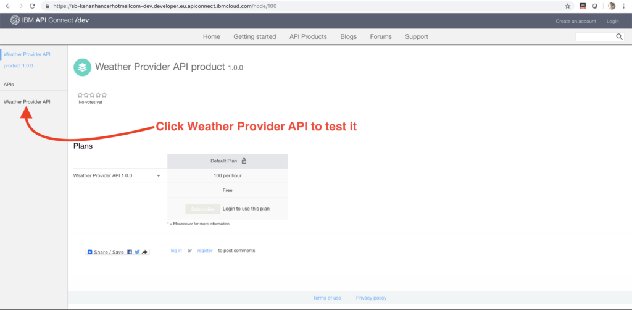Bookmark page with star icon

pyautogui.click(x=568, y=6)
